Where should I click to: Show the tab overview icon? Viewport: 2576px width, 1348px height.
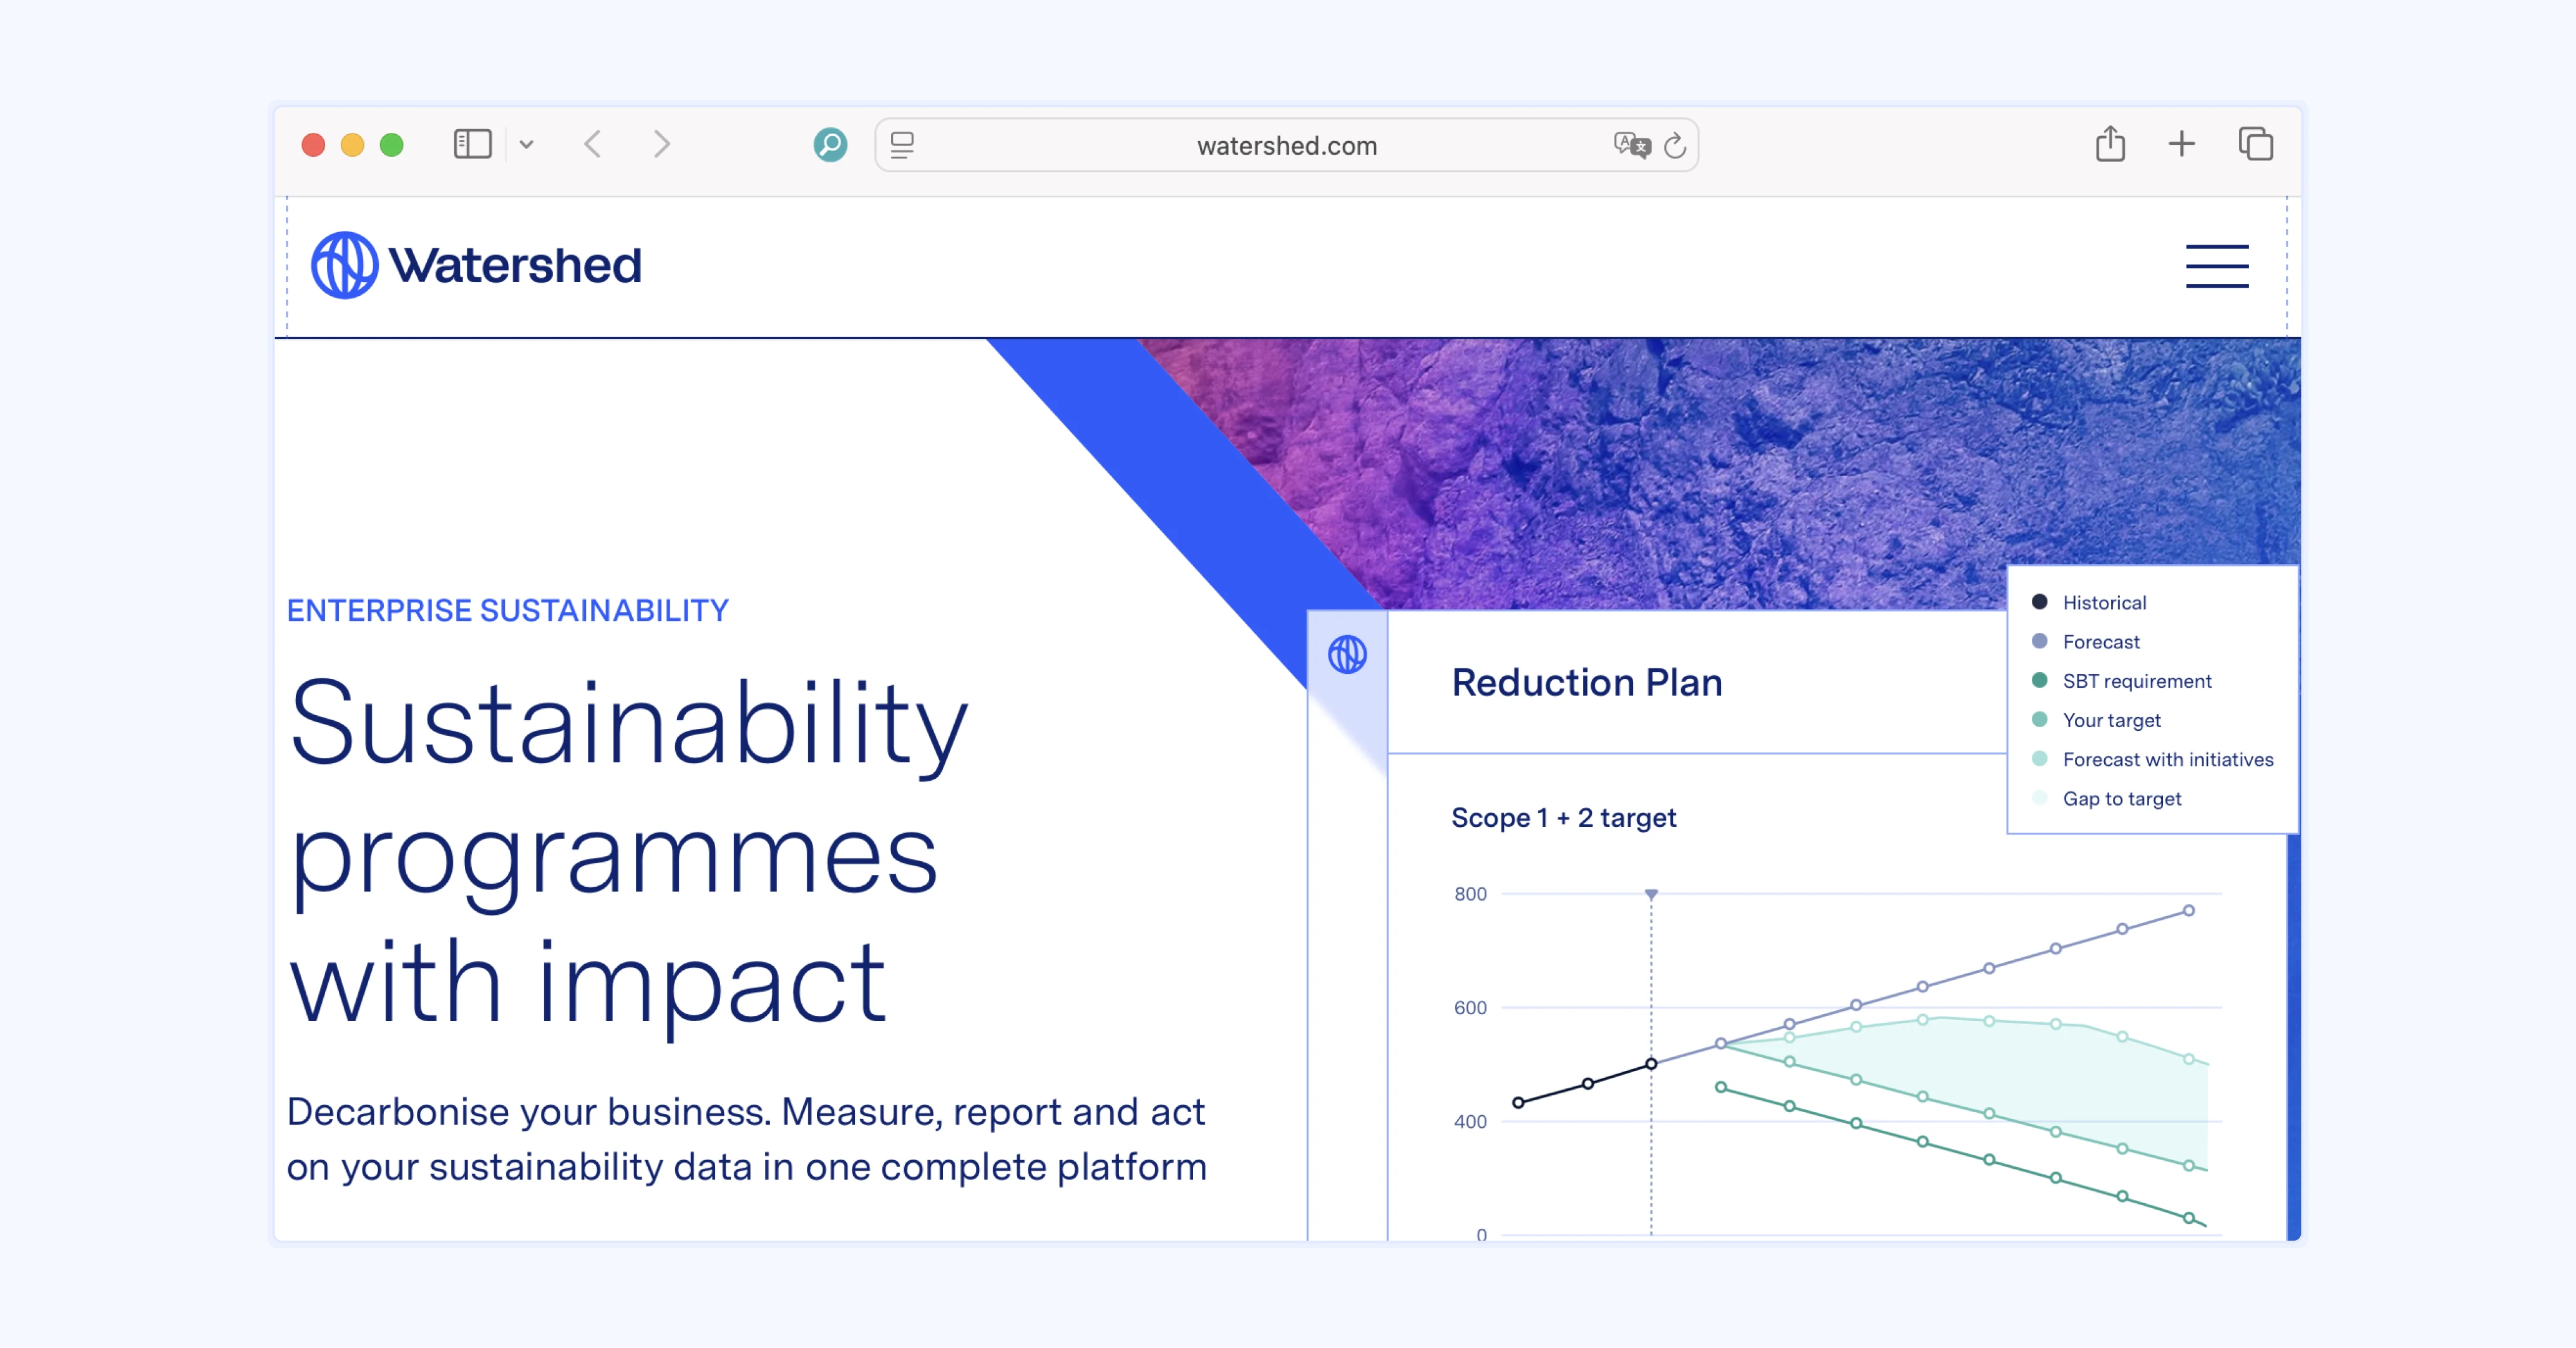coord(2255,144)
